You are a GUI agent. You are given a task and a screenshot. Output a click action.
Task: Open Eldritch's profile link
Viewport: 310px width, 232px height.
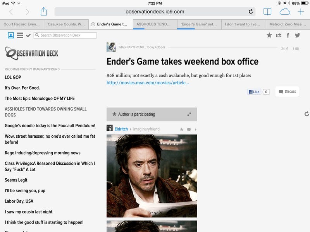tap(121, 129)
